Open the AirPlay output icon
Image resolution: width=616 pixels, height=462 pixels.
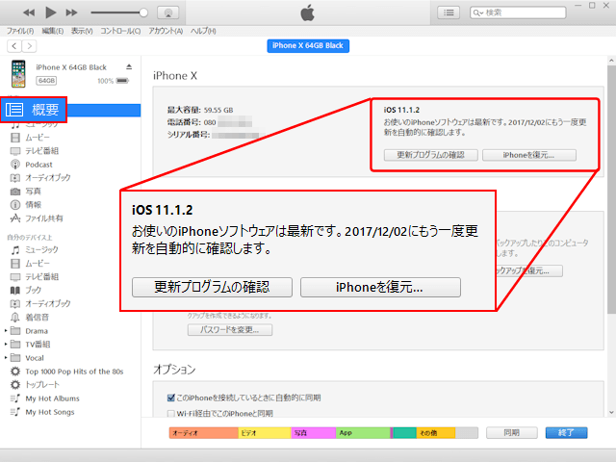point(168,13)
